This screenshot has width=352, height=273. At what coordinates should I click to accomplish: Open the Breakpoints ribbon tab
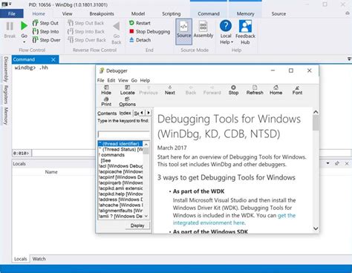coord(102,13)
